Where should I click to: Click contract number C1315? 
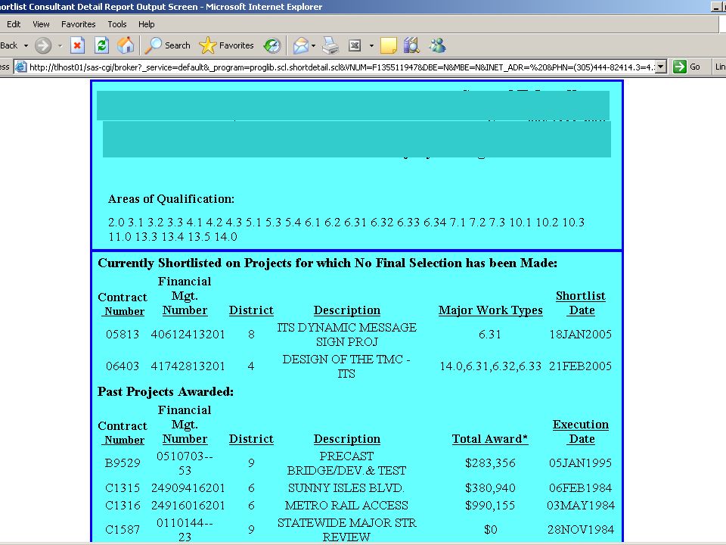123,488
